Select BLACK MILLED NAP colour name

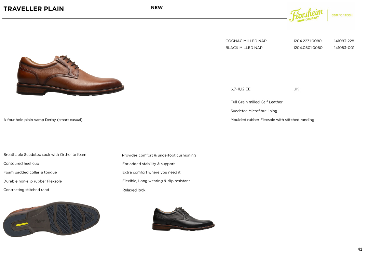(244, 48)
